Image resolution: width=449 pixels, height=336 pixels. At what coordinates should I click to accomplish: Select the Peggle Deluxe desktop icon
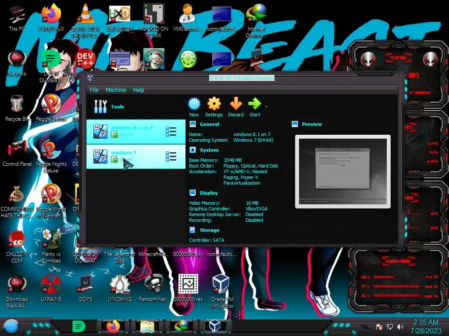[x=51, y=108]
